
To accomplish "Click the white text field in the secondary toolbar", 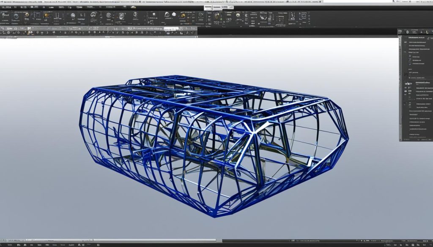I will click(x=172, y=29).
